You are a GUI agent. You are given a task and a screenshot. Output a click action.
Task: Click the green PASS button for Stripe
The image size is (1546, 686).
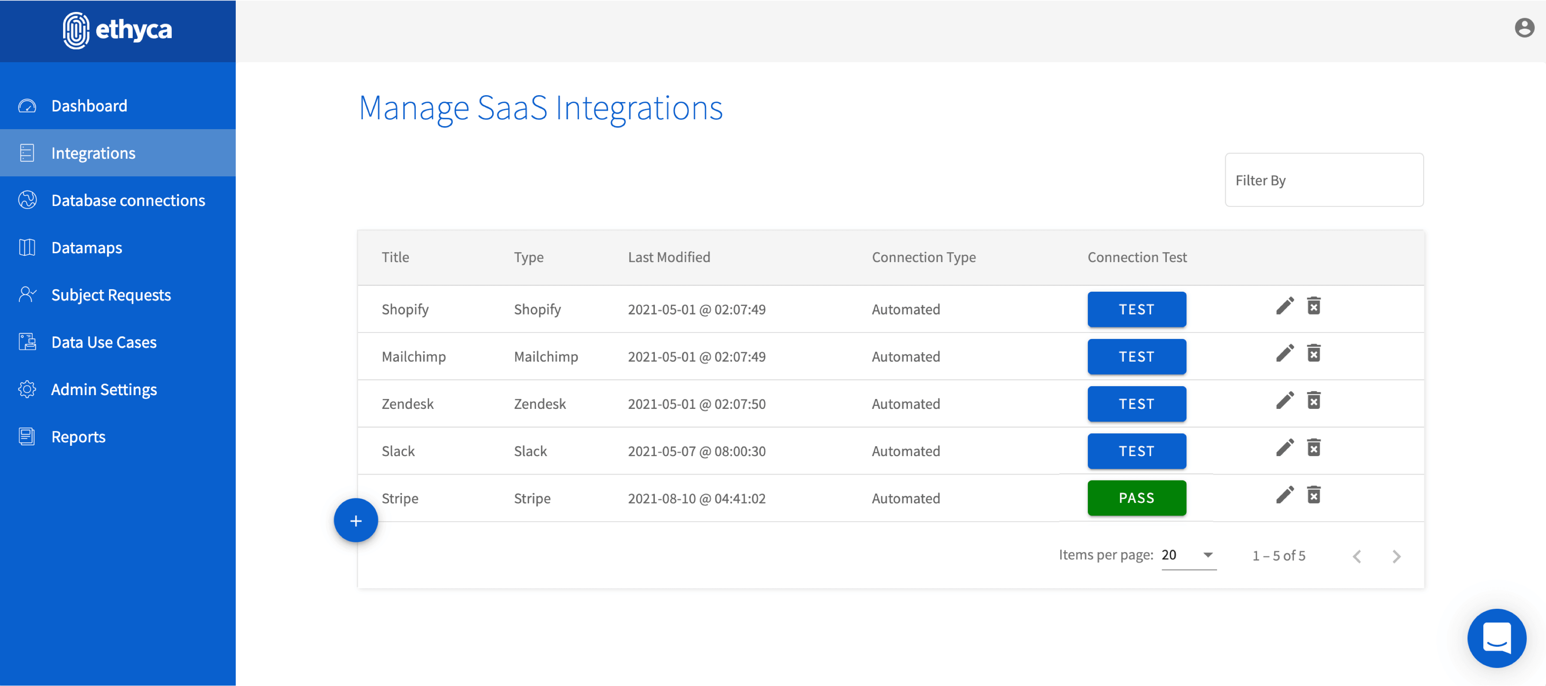click(1136, 499)
